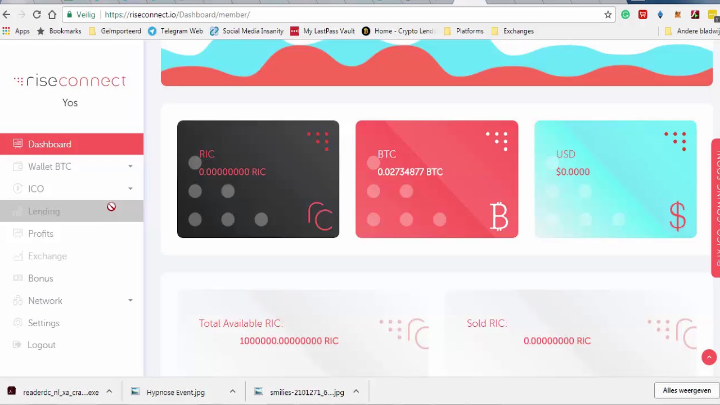Open Home - Crypto Lending bookmark
The height and width of the screenshot is (405, 720).
[399, 31]
